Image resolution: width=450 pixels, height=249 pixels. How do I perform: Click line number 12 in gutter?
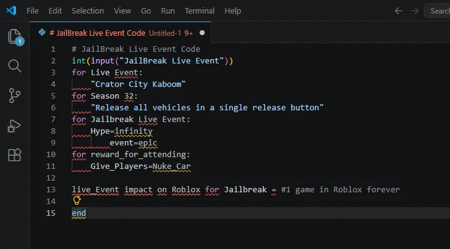[x=51, y=178]
